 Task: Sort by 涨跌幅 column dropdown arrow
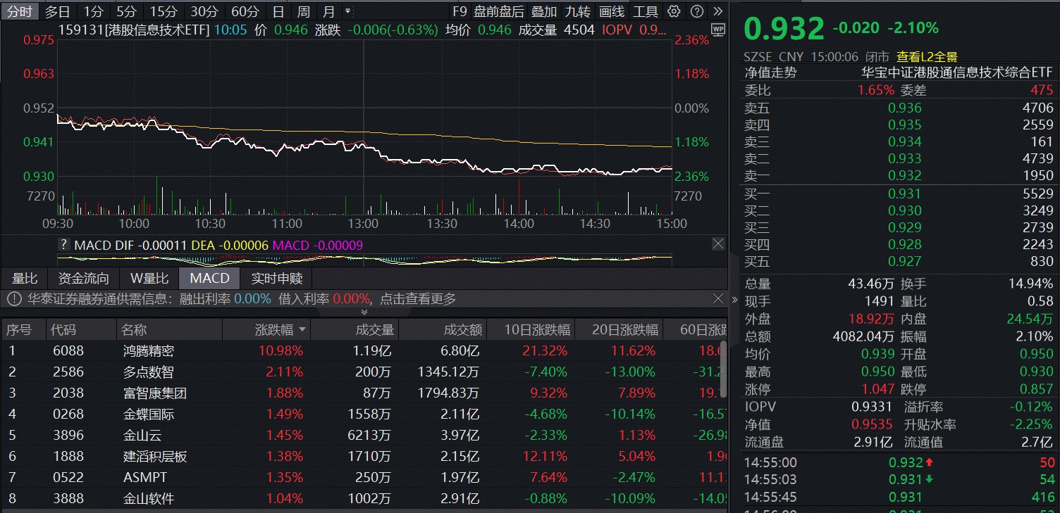click(302, 329)
